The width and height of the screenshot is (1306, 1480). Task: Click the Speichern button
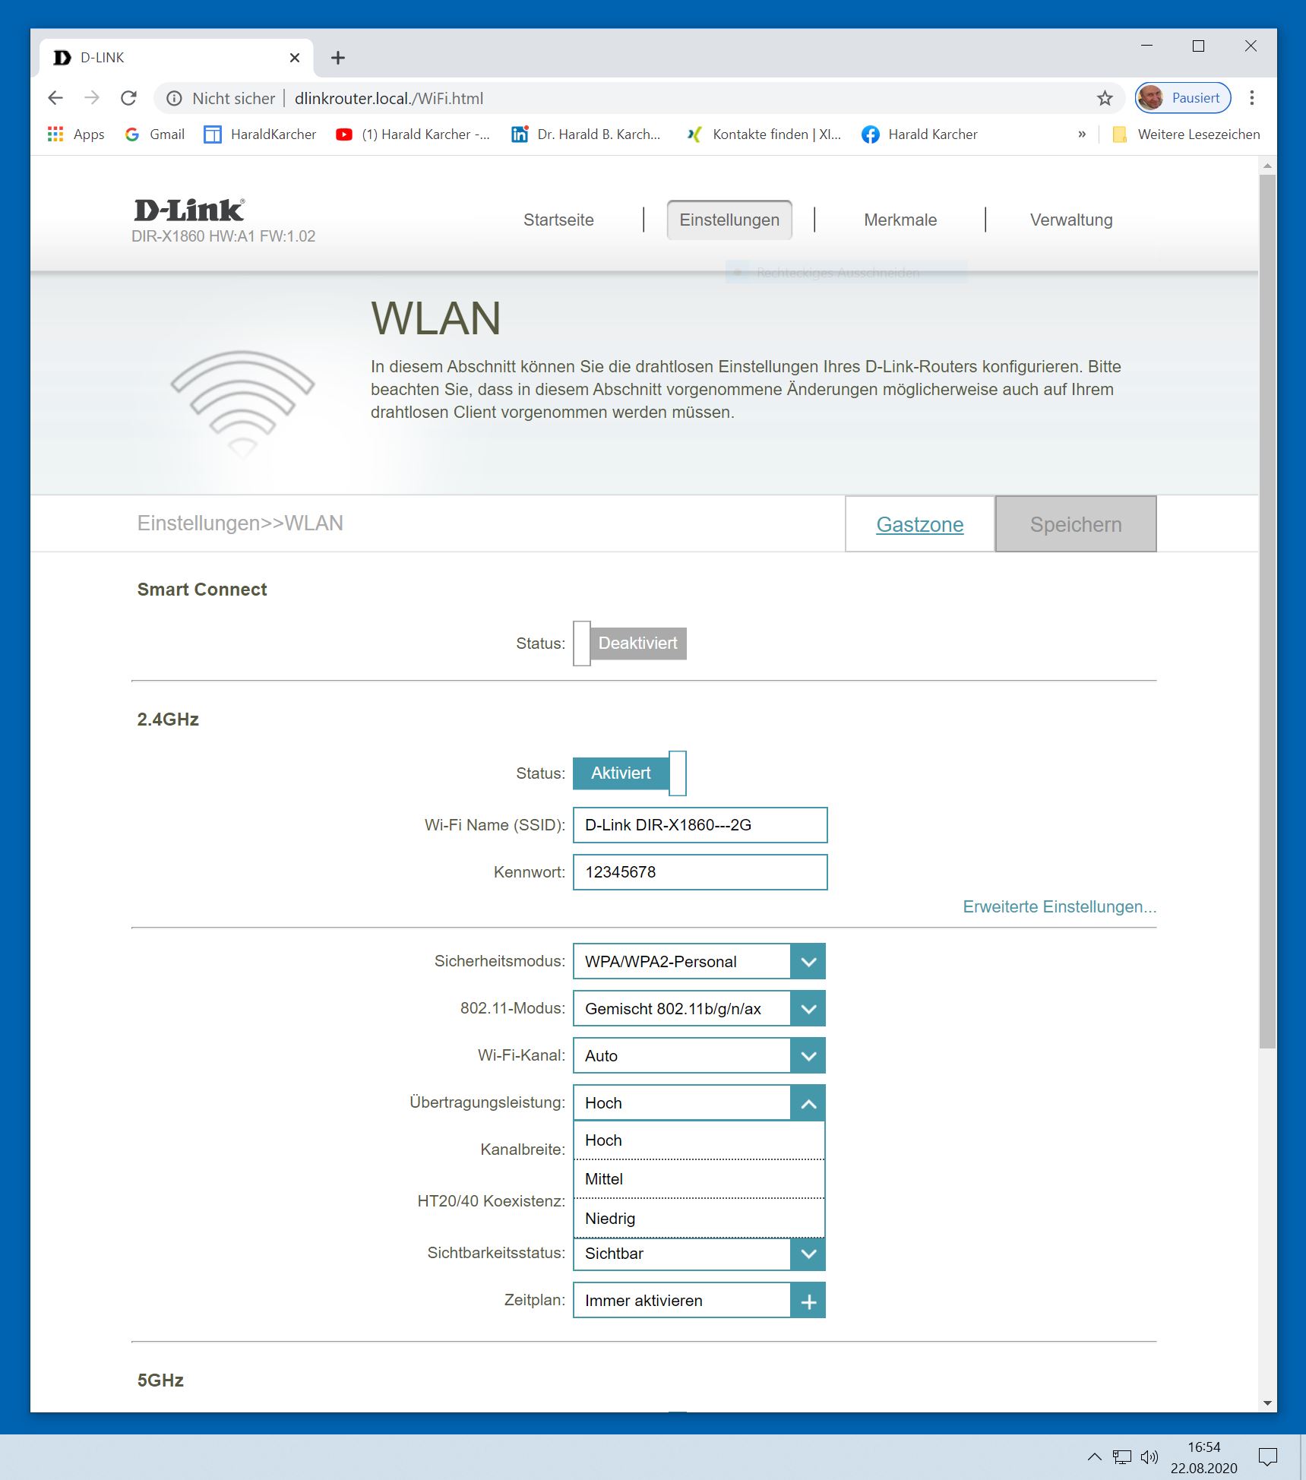(1076, 524)
